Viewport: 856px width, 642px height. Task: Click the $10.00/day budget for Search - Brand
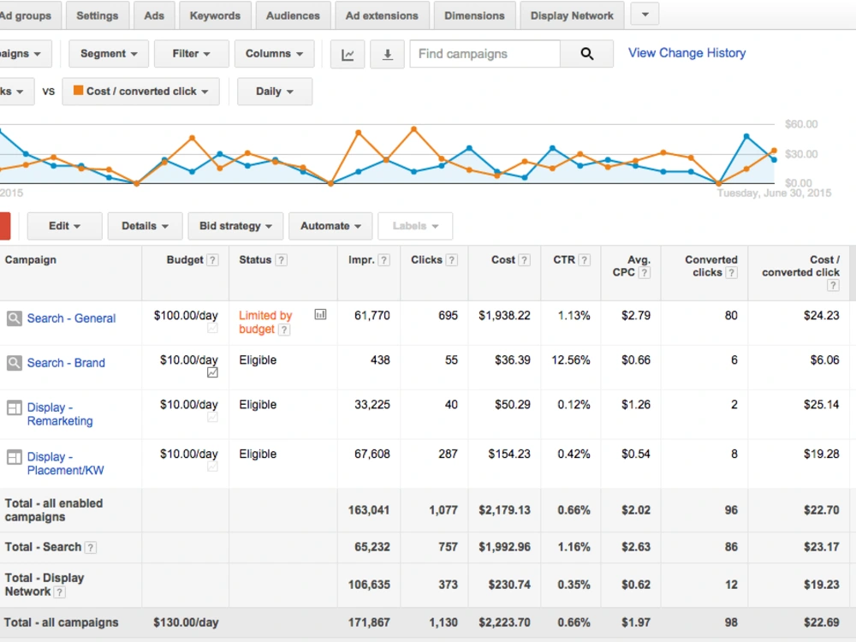189,360
